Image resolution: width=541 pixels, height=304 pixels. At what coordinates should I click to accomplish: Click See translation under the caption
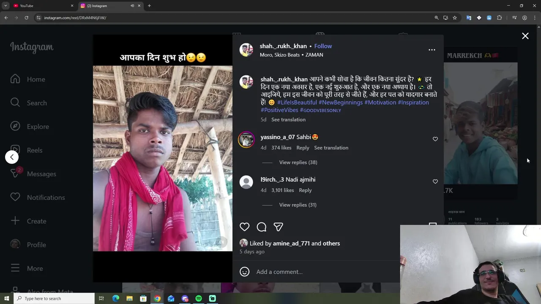click(x=288, y=119)
